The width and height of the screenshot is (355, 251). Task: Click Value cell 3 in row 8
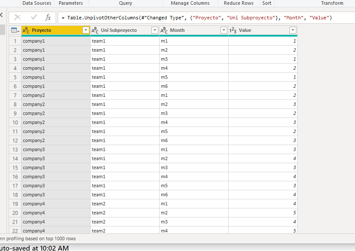tap(263, 104)
